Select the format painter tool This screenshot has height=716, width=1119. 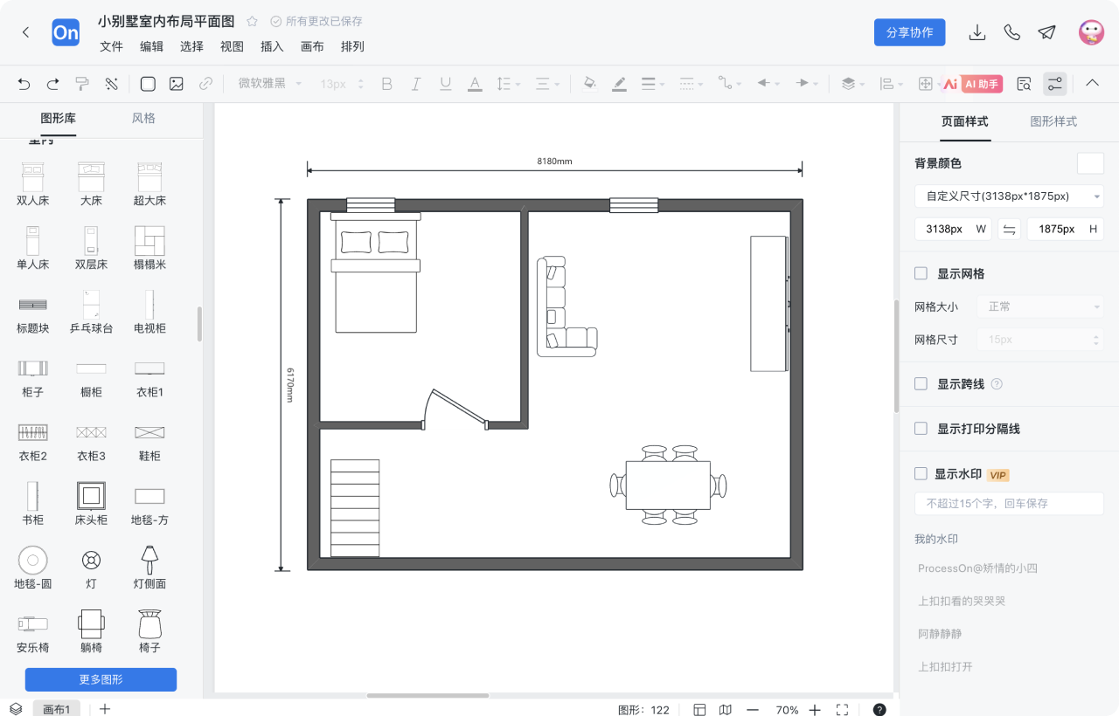click(x=82, y=84)
